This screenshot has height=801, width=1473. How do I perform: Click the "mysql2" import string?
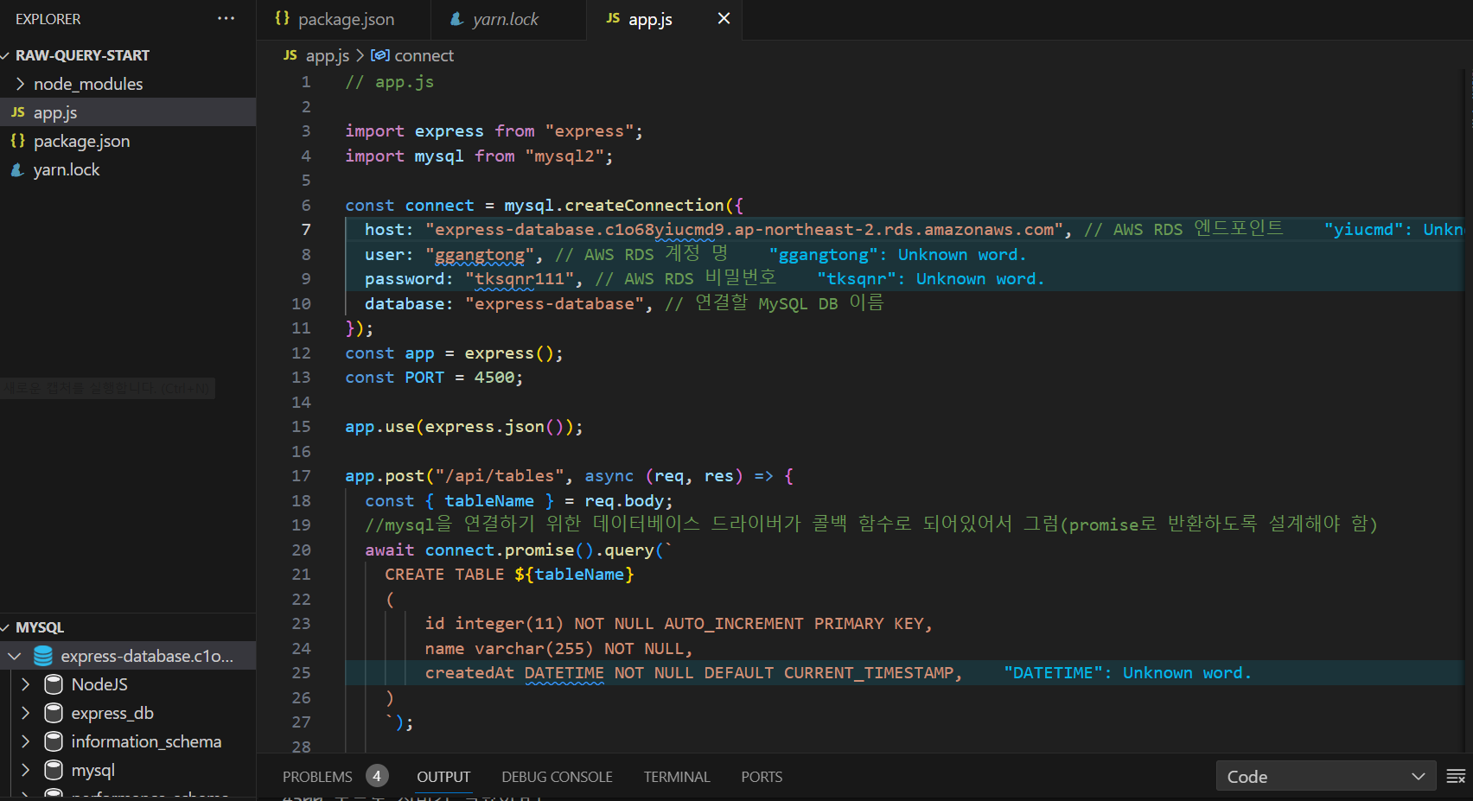[564, 156]
